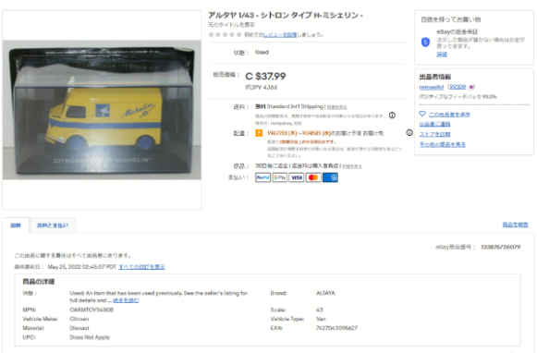Click the see other items link
Image resolution: width=537 pixels, height=353 pixels.
pos(442,144)
